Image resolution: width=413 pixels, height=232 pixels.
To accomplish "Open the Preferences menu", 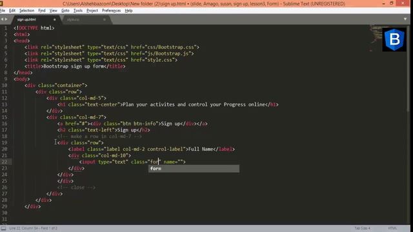I will (x=111, y=10).
